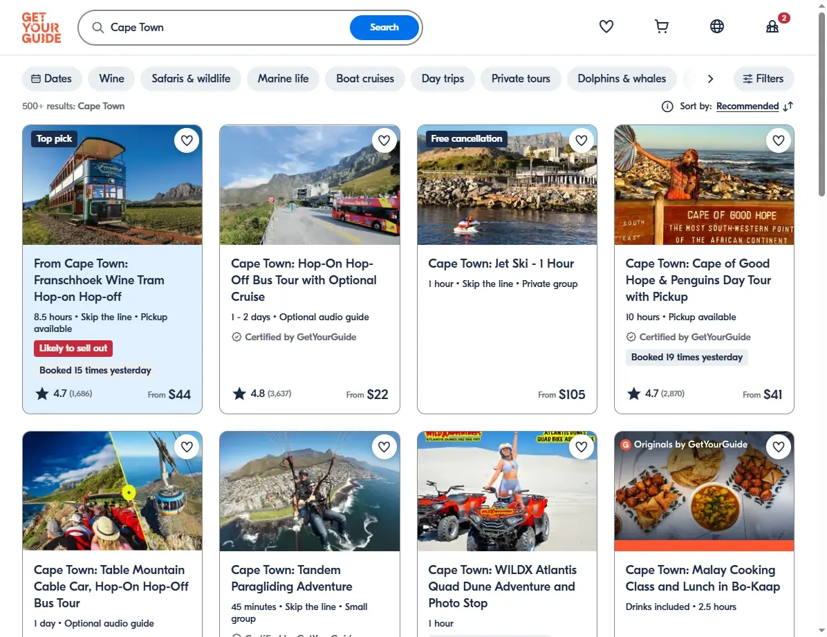The height and width of the screenshot is (637, 827).
Task: Open profile icon with notification badge
Action: point(772,26)
